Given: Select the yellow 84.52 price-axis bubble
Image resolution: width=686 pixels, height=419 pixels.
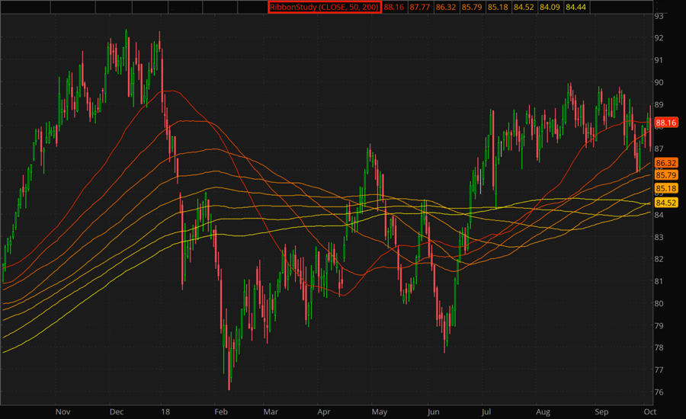Looking at the screenshot, I should 666,203.
